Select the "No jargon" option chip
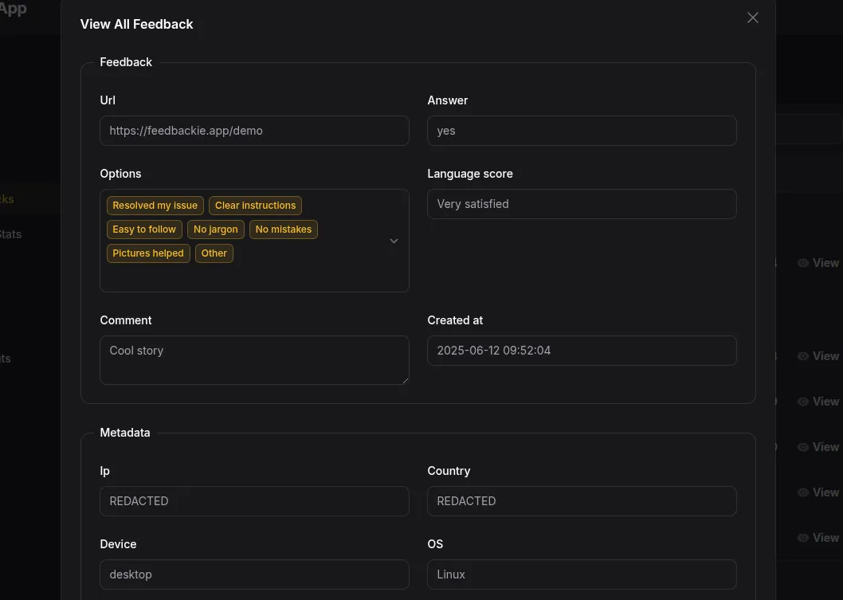Viewport: 843px width, 600px height. pos(215,229)
